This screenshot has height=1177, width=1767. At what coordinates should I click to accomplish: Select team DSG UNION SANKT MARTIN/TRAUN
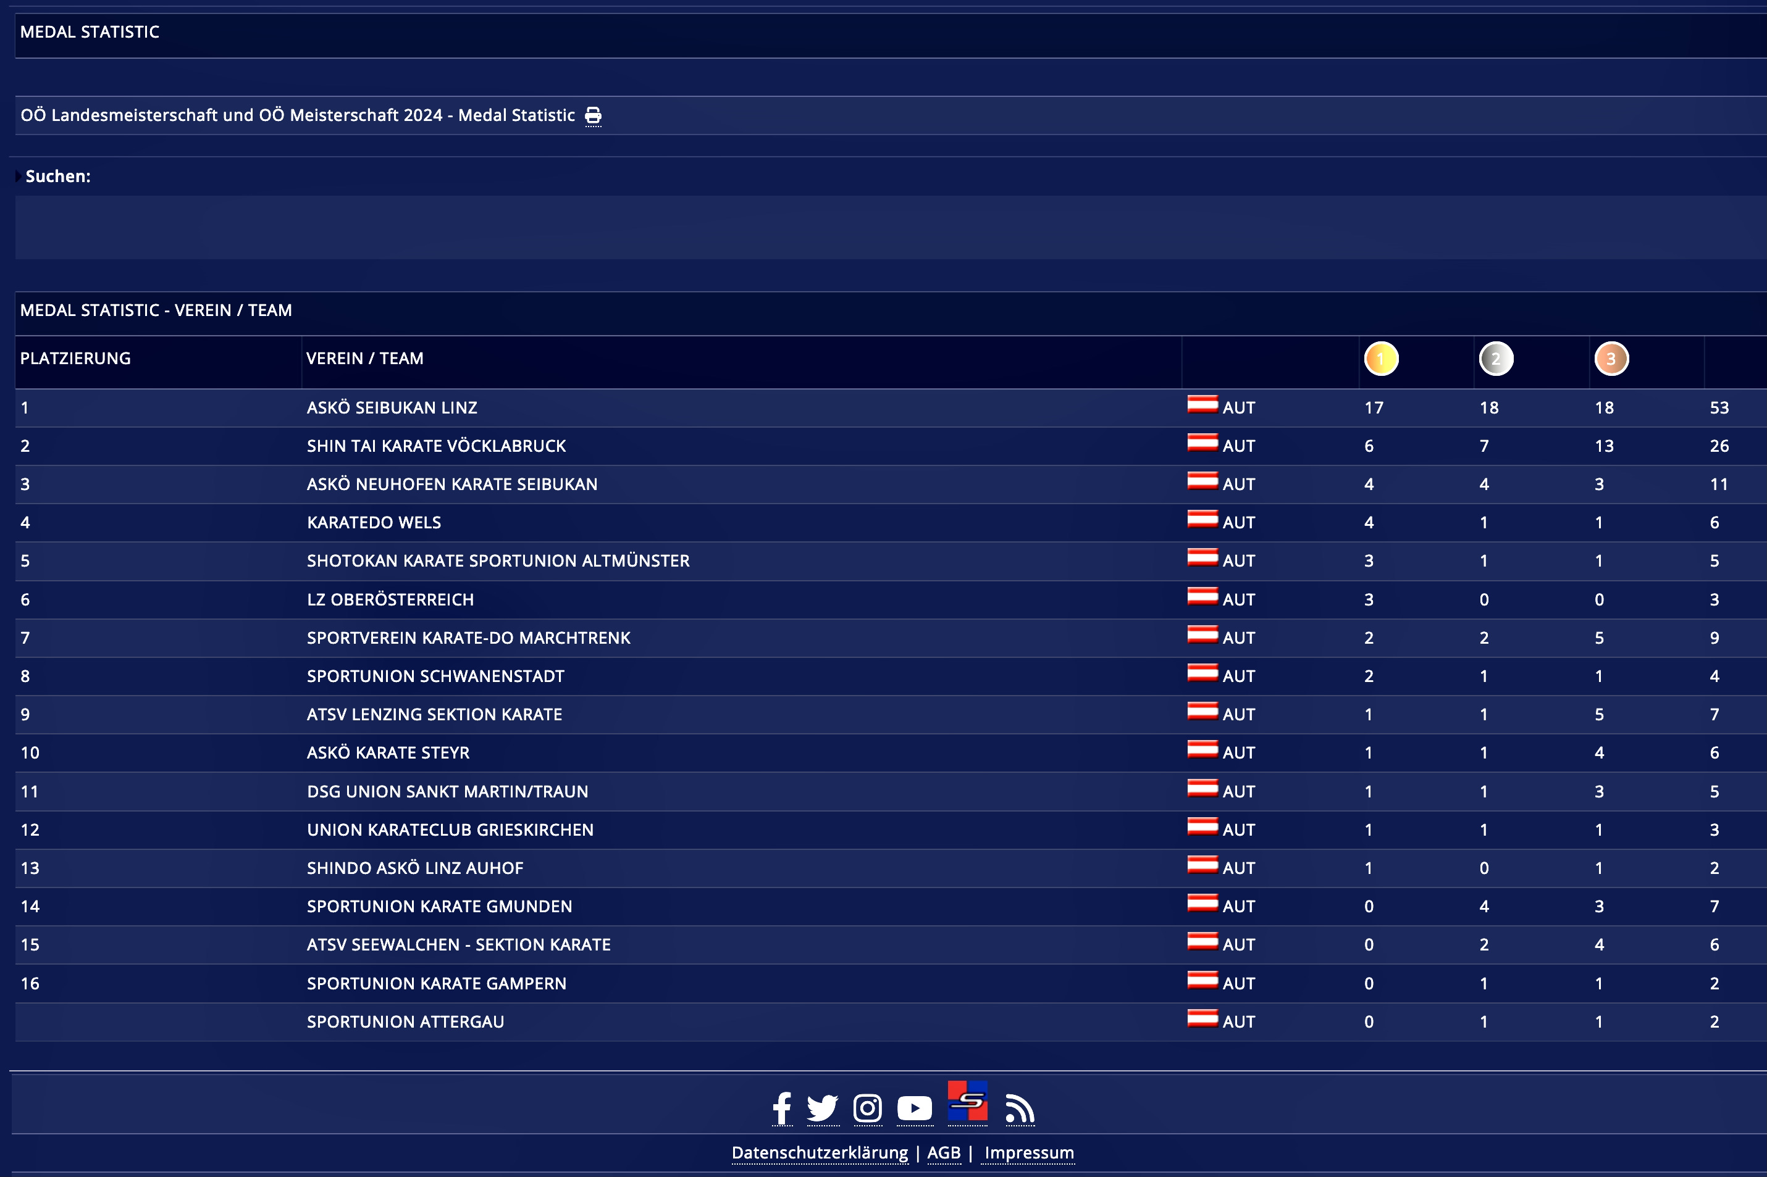[448, 792]
